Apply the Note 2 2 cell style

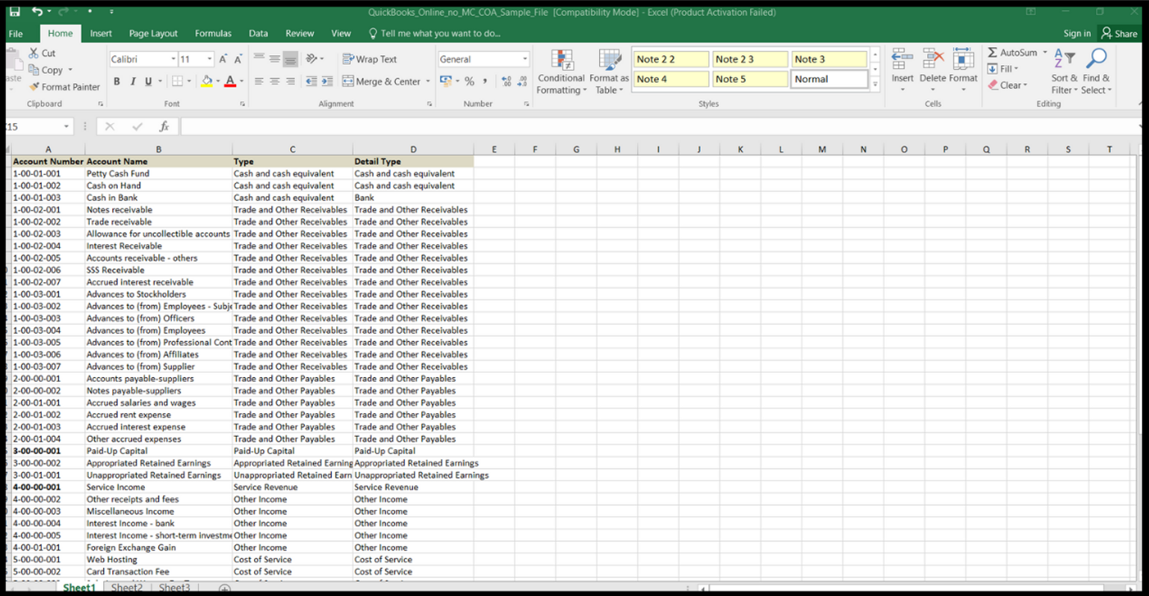(671, 59)
